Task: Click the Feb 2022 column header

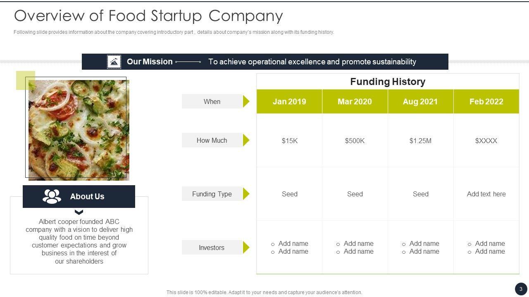Action: tap(486, 101)
